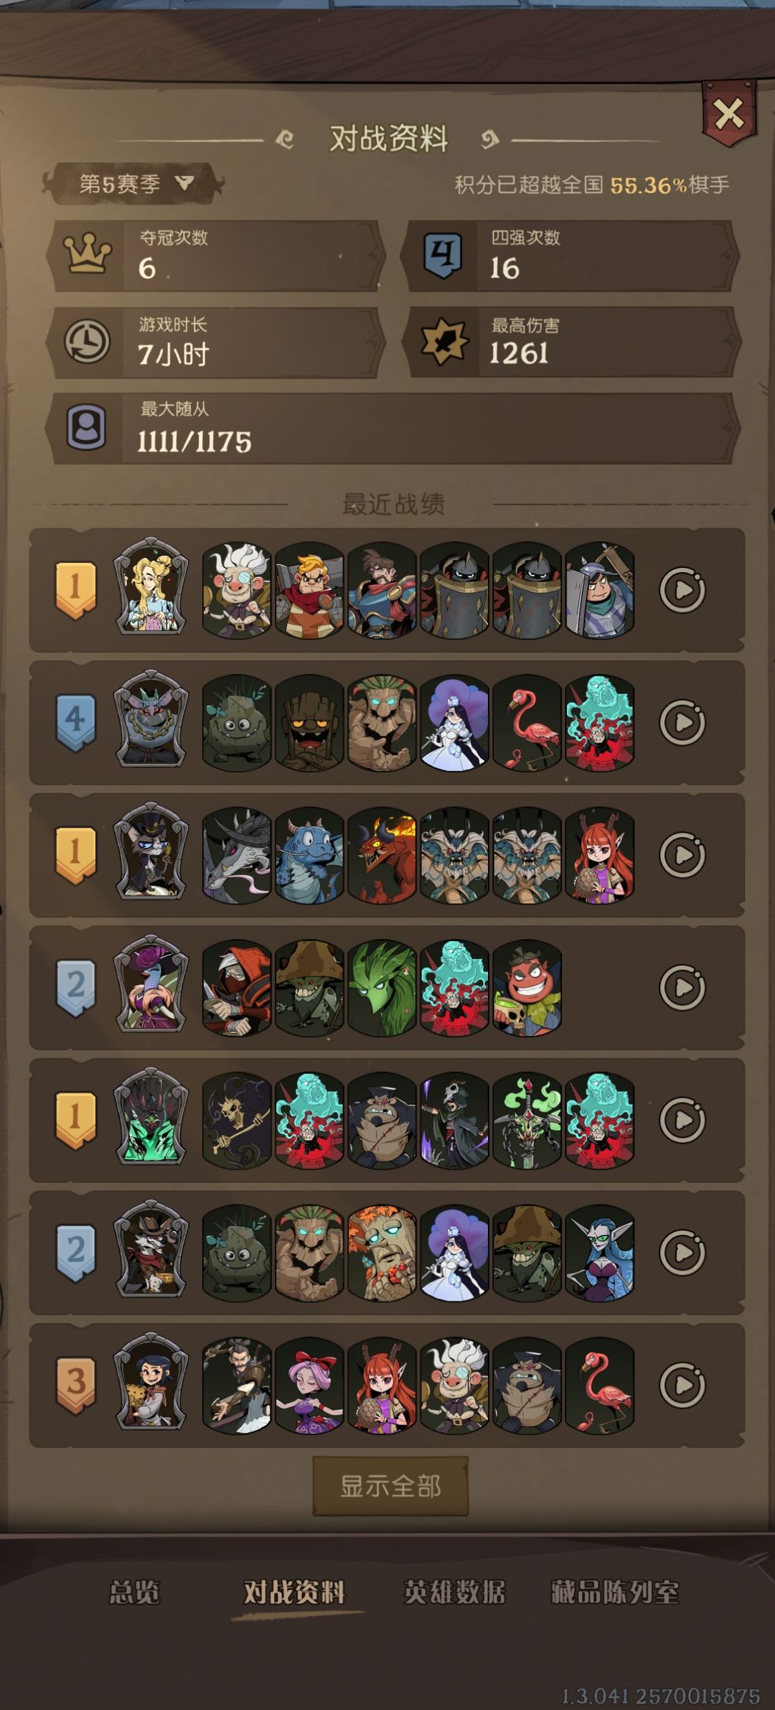Play the replay of the third-place match

[x=682, y=1385]
